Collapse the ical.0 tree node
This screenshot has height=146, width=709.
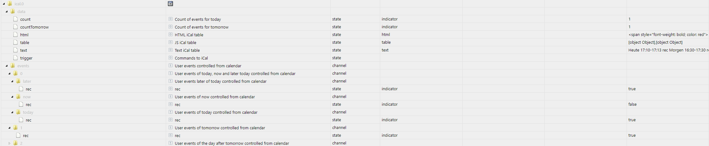click(x=4, y=4)
